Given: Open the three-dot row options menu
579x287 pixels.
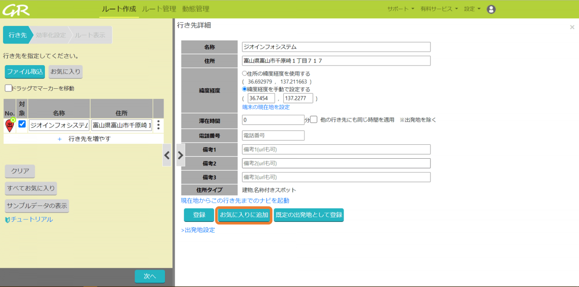Looking at the screenshot, I should 158,125.
